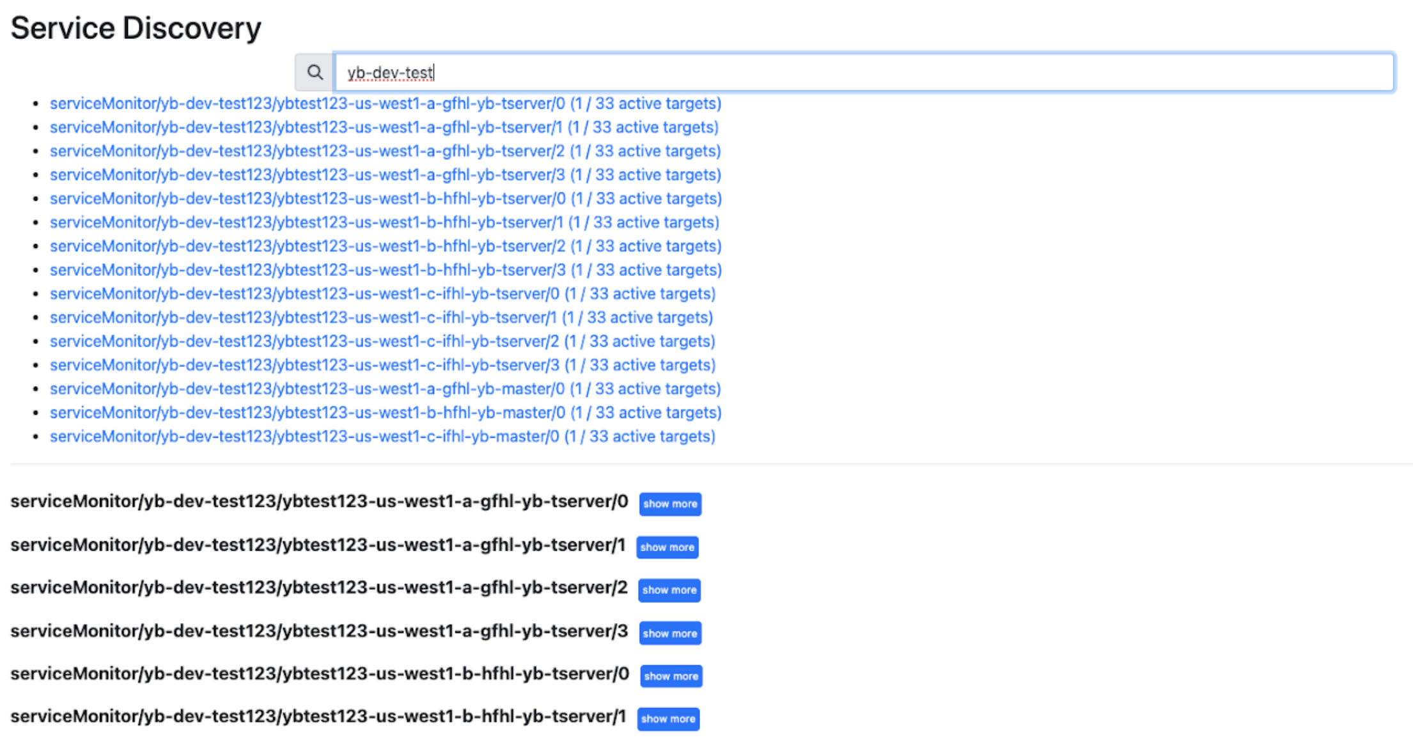Open the c-ifhl-yb-tserver/0 link

point(382,294)
